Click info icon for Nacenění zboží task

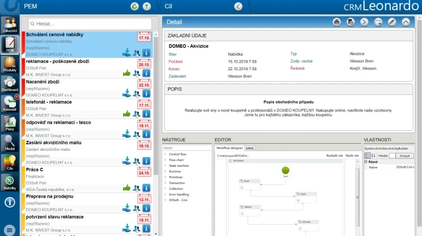coord(146,93)
